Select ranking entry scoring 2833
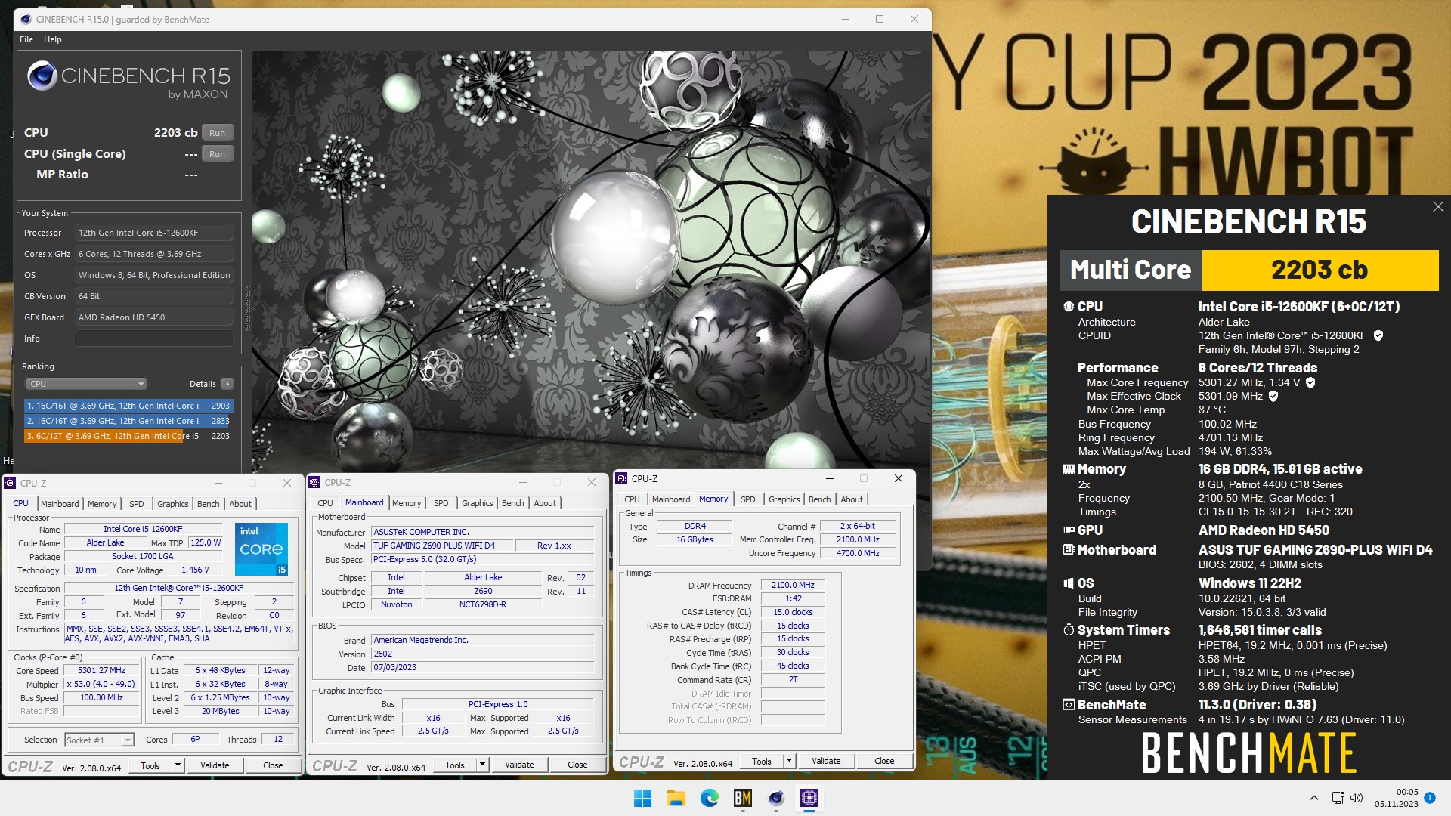 [128, 421]
